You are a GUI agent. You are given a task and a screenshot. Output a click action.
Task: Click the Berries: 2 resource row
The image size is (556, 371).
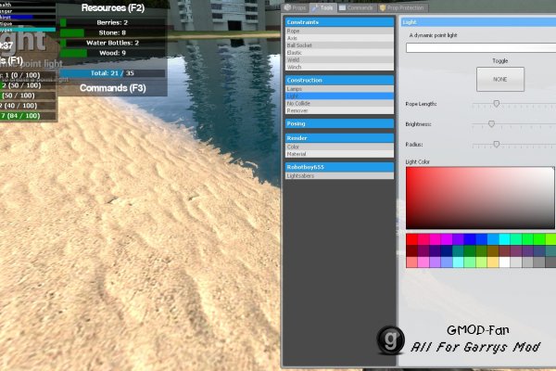[112, 22]
